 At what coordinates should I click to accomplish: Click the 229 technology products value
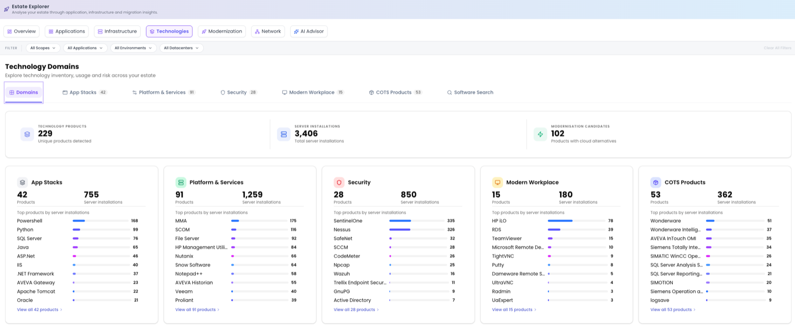45,134
